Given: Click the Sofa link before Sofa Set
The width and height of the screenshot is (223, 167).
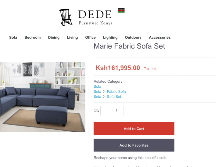Looking at the screenshot, I should click(x=97, y=97).
